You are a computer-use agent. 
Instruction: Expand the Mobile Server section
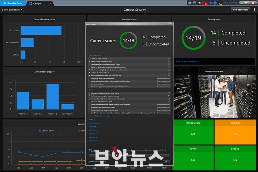point(95,141)
